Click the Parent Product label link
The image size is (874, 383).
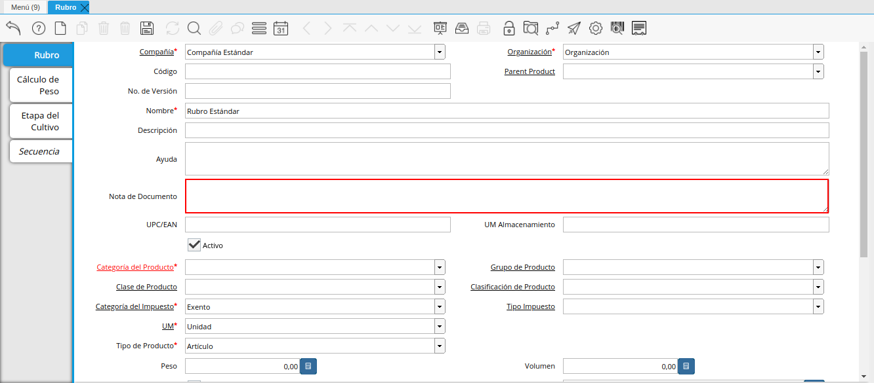coord(530,71)
